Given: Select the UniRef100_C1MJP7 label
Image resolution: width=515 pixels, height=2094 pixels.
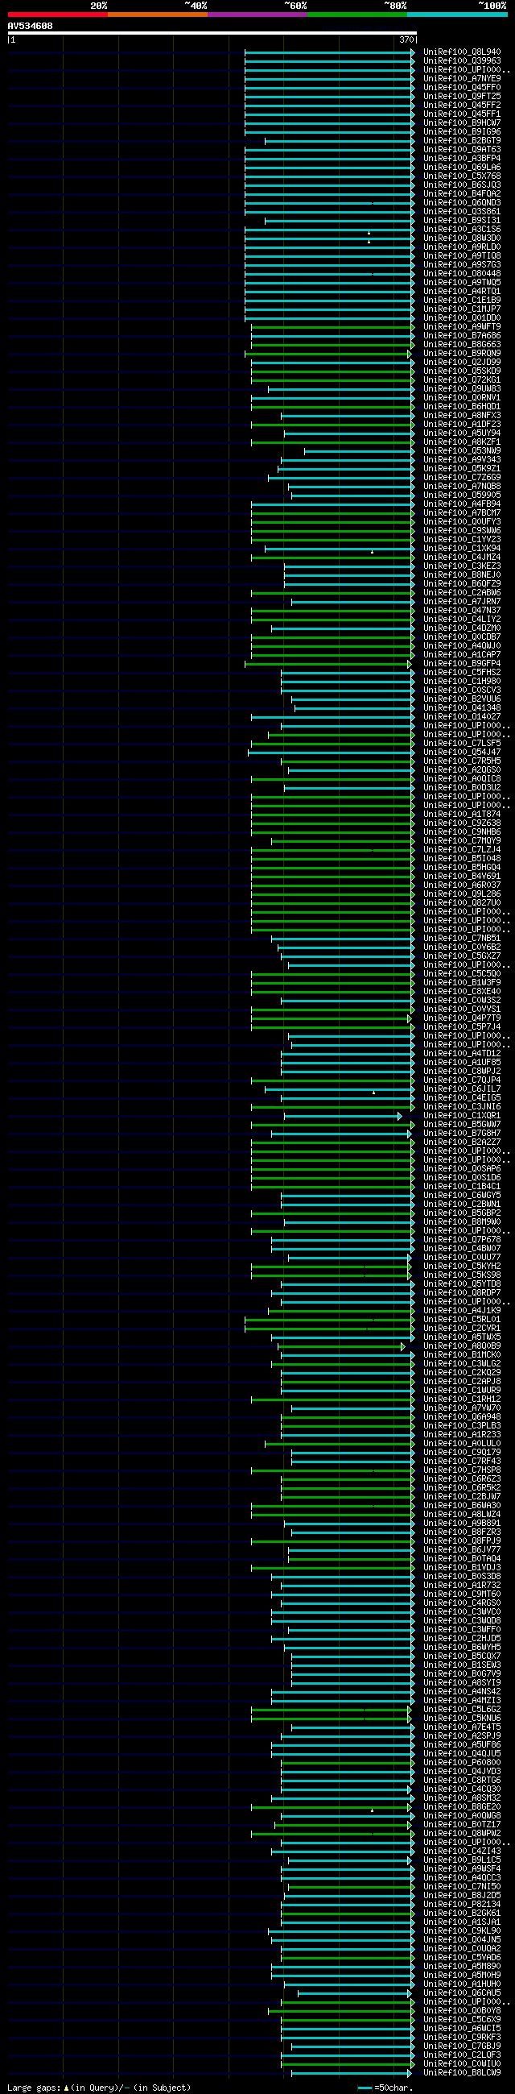Looking at the screenshot, I should pos(462,309).
